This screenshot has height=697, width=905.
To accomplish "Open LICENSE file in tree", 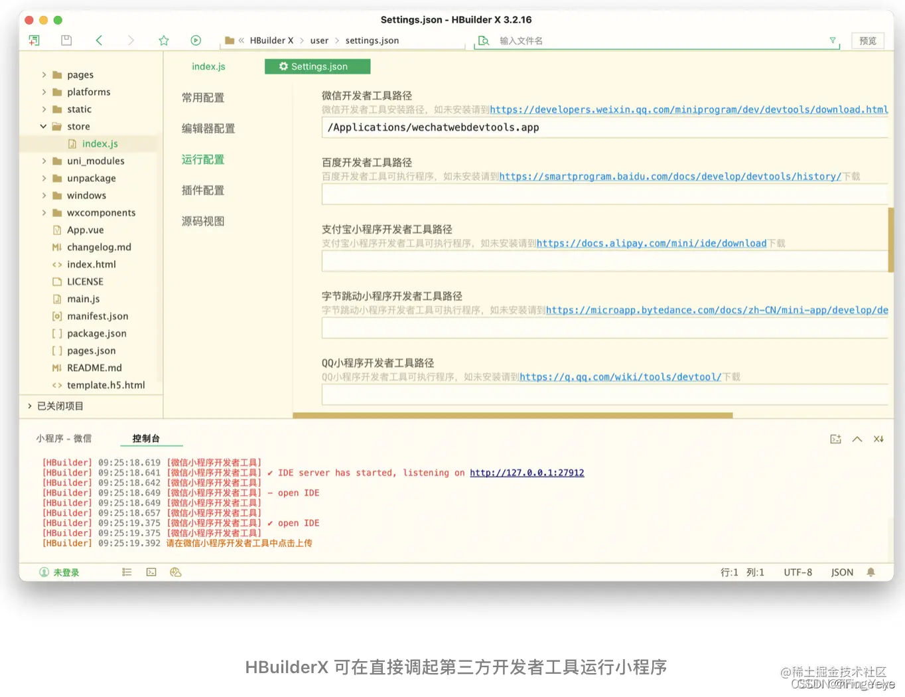I will point(85,282).
